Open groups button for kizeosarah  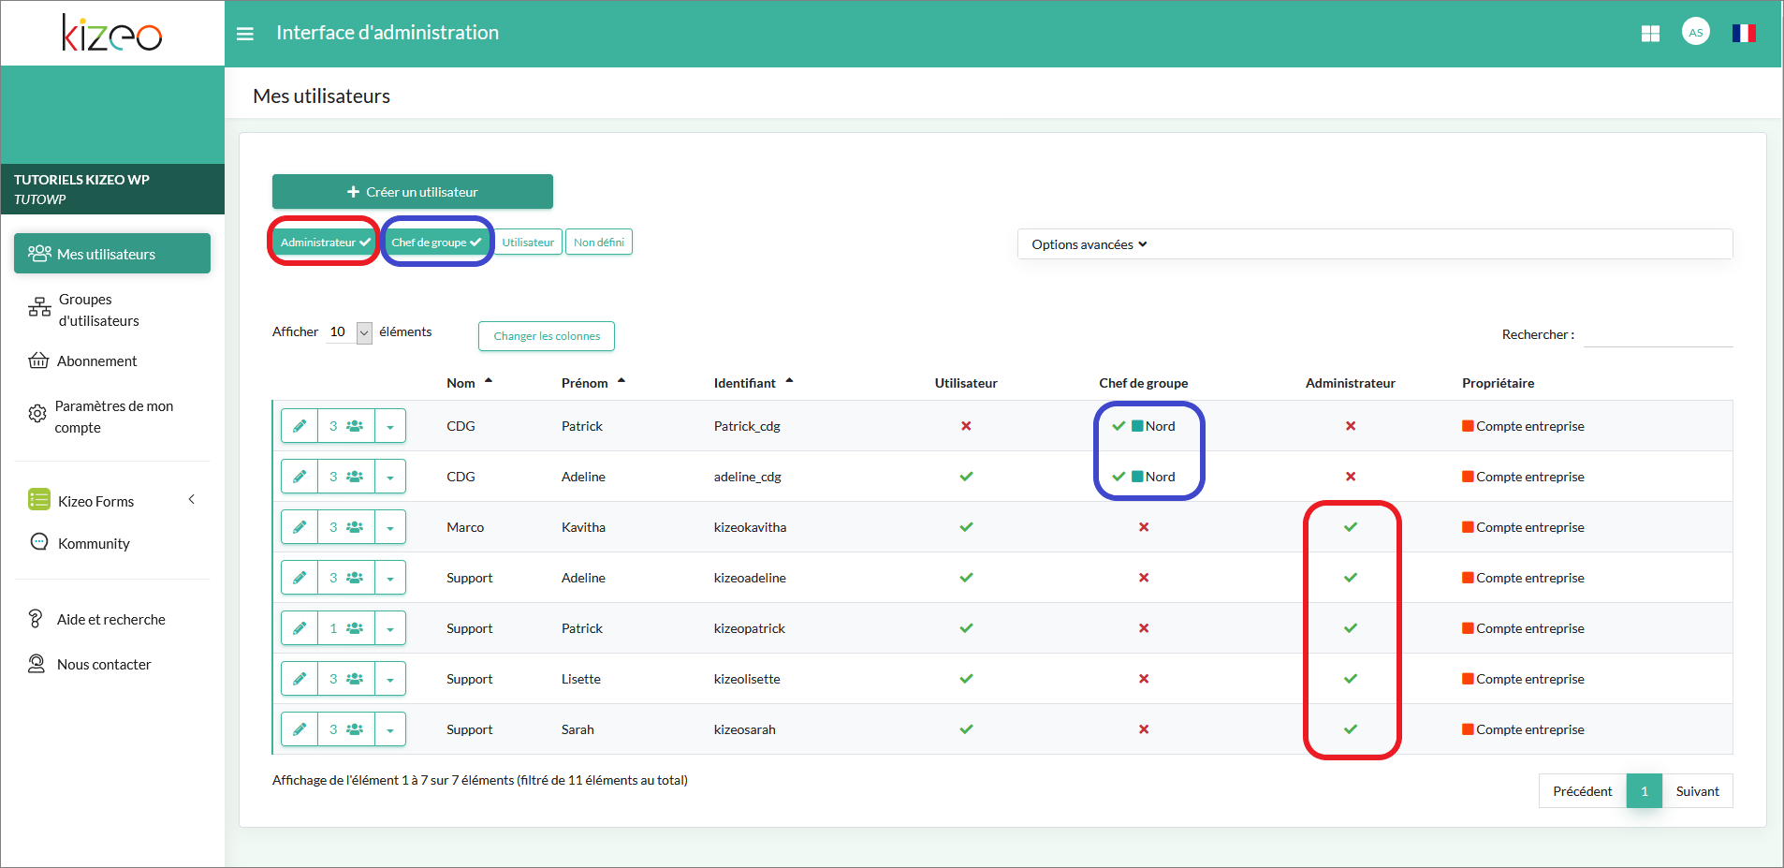pos(346,729)
